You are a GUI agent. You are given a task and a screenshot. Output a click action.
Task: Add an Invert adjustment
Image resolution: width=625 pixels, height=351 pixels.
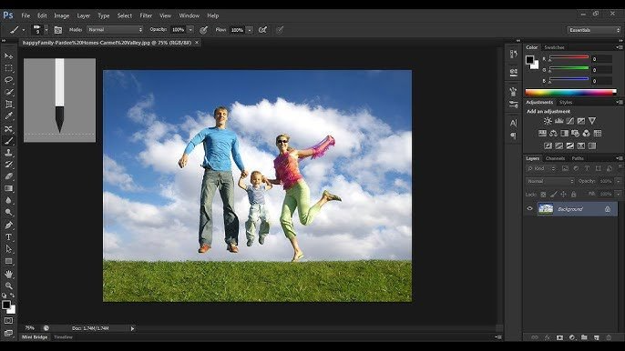click(x=548, y=146)
